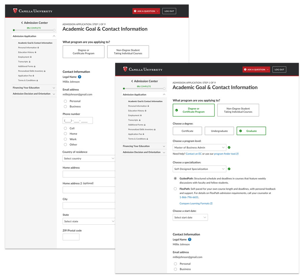
Task: Open Select country dropdown
Action: coord(88,158)
